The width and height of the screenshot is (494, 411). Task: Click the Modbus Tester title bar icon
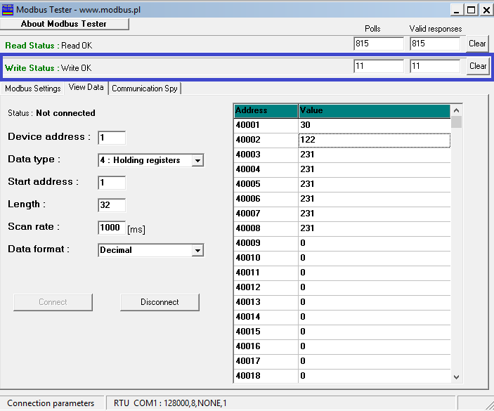(8, 10)
